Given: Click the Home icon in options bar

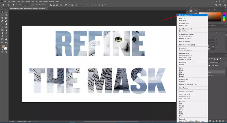Looking at the screenshot, I should tap(3, 5).
